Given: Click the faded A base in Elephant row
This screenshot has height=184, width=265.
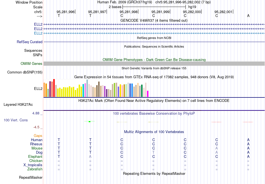Looking at the screenshot, I should coord(90,157).
